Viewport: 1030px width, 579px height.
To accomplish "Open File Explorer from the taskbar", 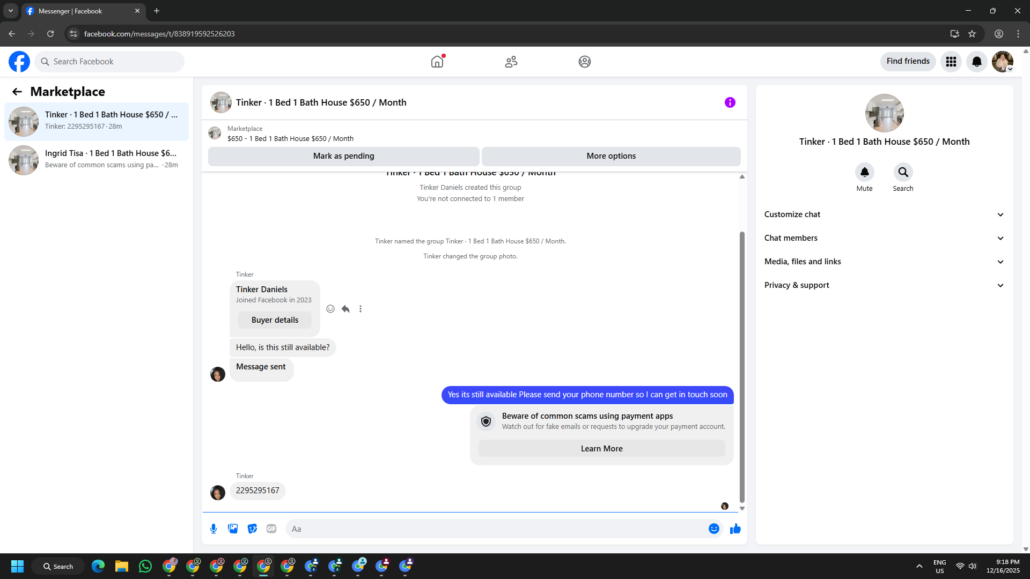I will click(122, 566).
